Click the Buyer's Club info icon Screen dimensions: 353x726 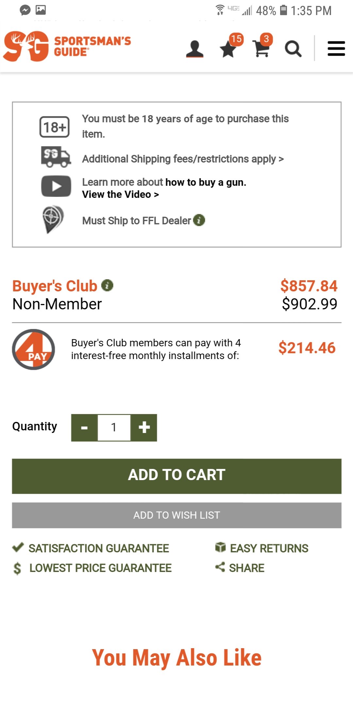click(107, 285)
